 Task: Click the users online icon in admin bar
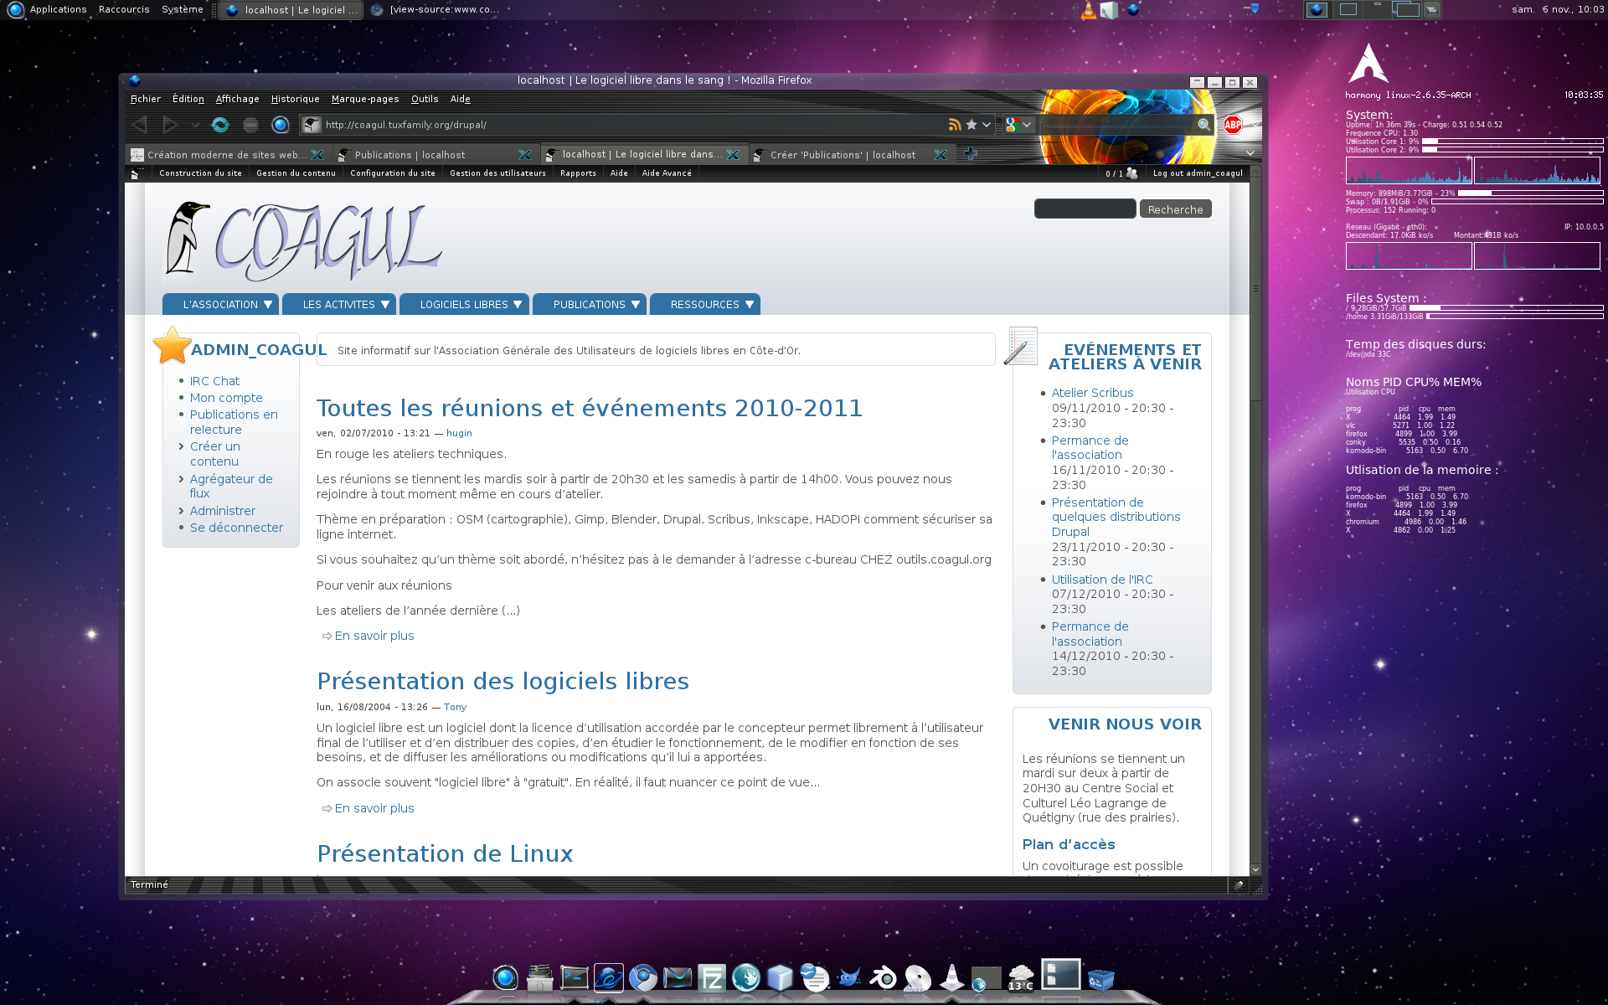pos(1132,173)
